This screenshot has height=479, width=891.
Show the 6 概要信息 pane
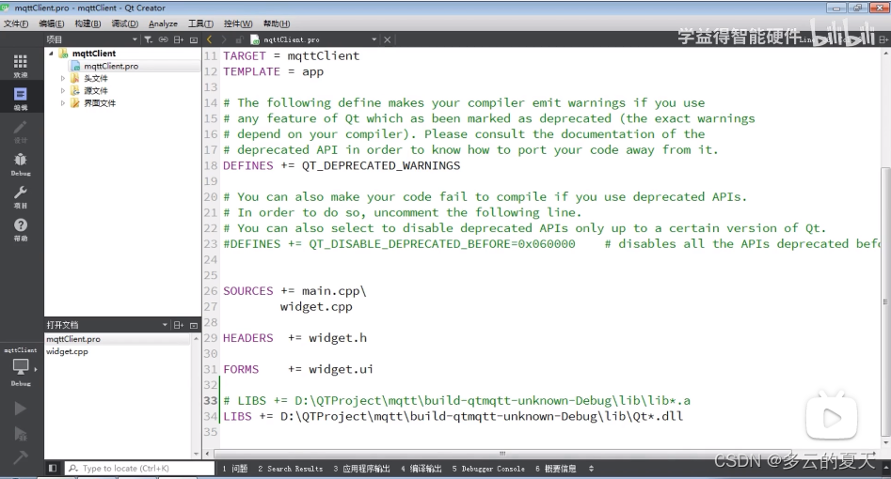[x=556, y=469]
